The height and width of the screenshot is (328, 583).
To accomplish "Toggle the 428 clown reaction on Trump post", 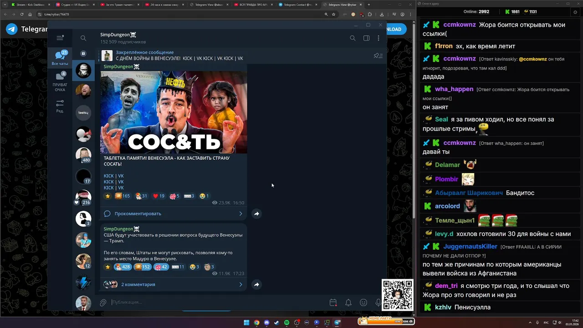I will (122, 267).
